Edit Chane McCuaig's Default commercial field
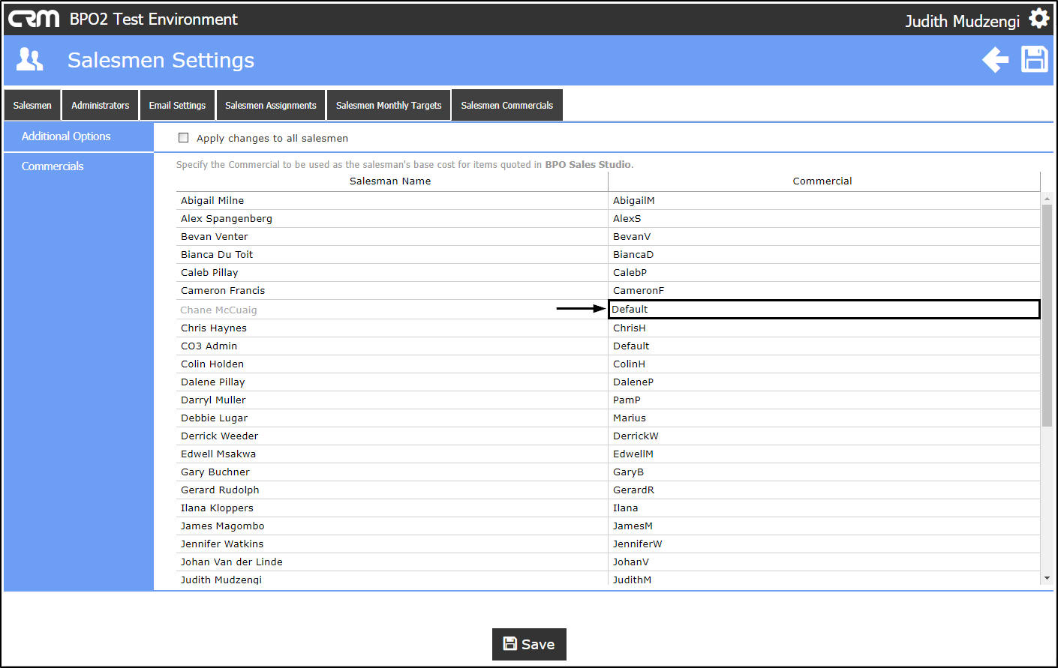 tap(824, 309)
